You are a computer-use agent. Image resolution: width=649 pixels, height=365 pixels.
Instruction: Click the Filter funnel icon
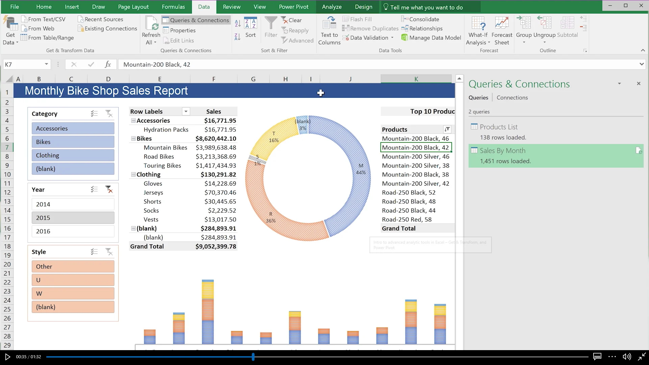click(271, 24)
